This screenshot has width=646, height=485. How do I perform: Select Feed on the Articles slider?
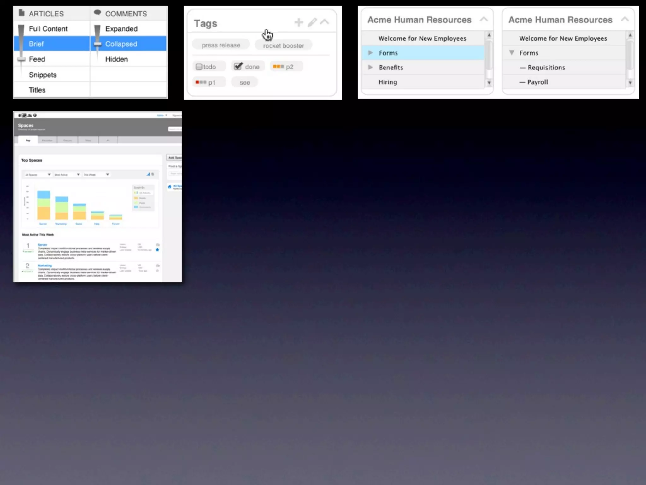(37, 59)
